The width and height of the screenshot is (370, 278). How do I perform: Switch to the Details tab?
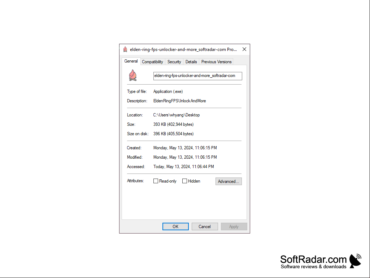click(191, 62)
